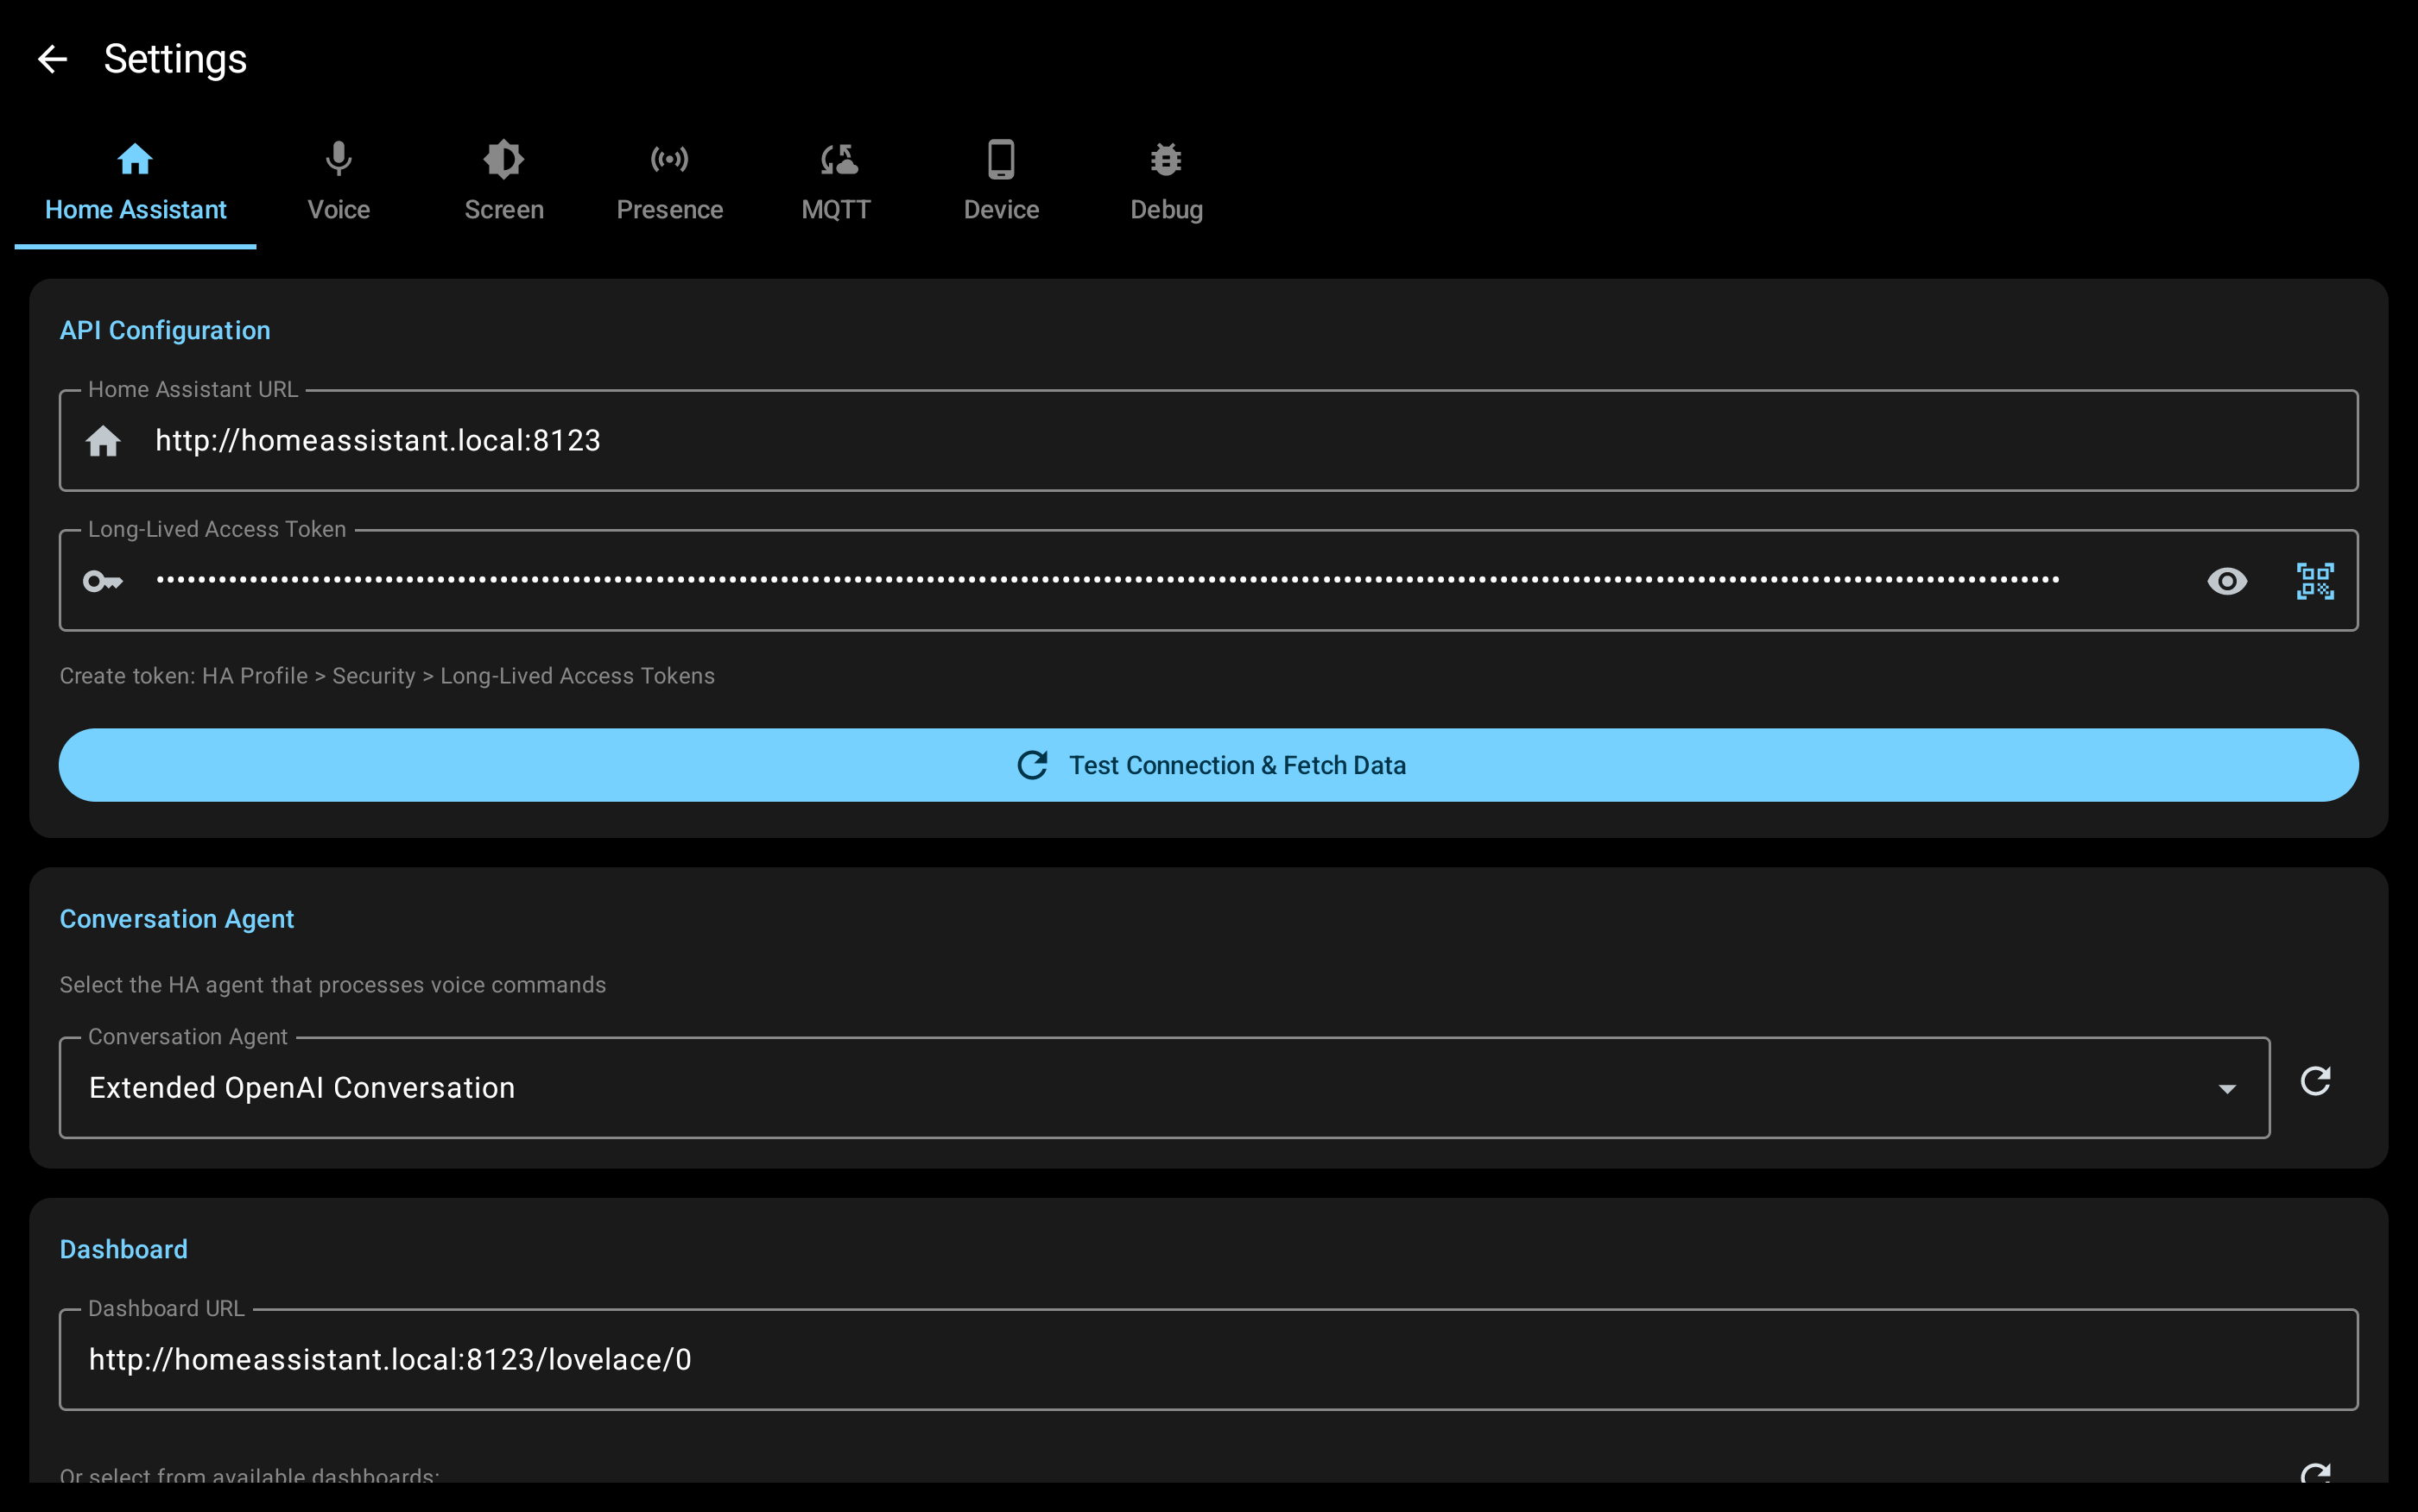
Task: Switch to the MQTT tab
Action: pos(835,183)
